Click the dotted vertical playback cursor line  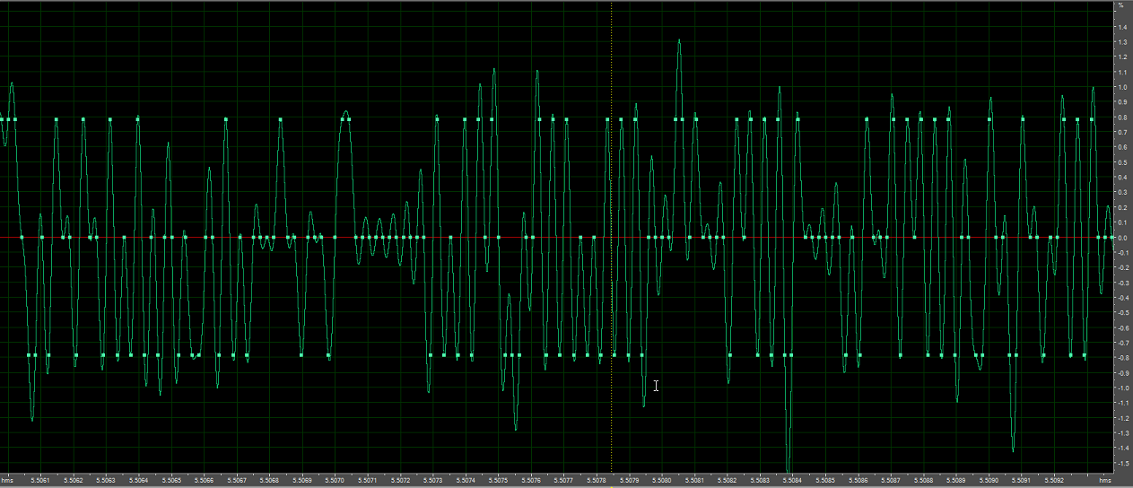pyautogui.click(x=612, y=179)
